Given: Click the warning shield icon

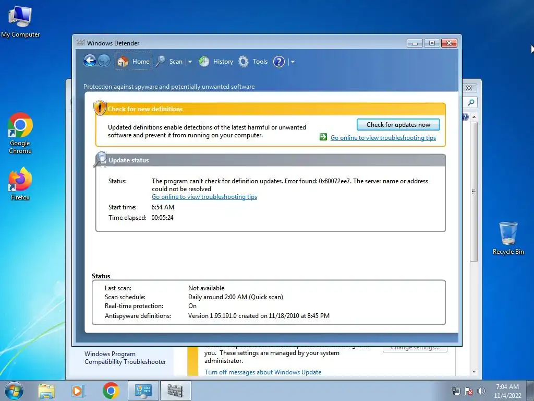Looking at the screenshot, I should click(x=100, y=108).
